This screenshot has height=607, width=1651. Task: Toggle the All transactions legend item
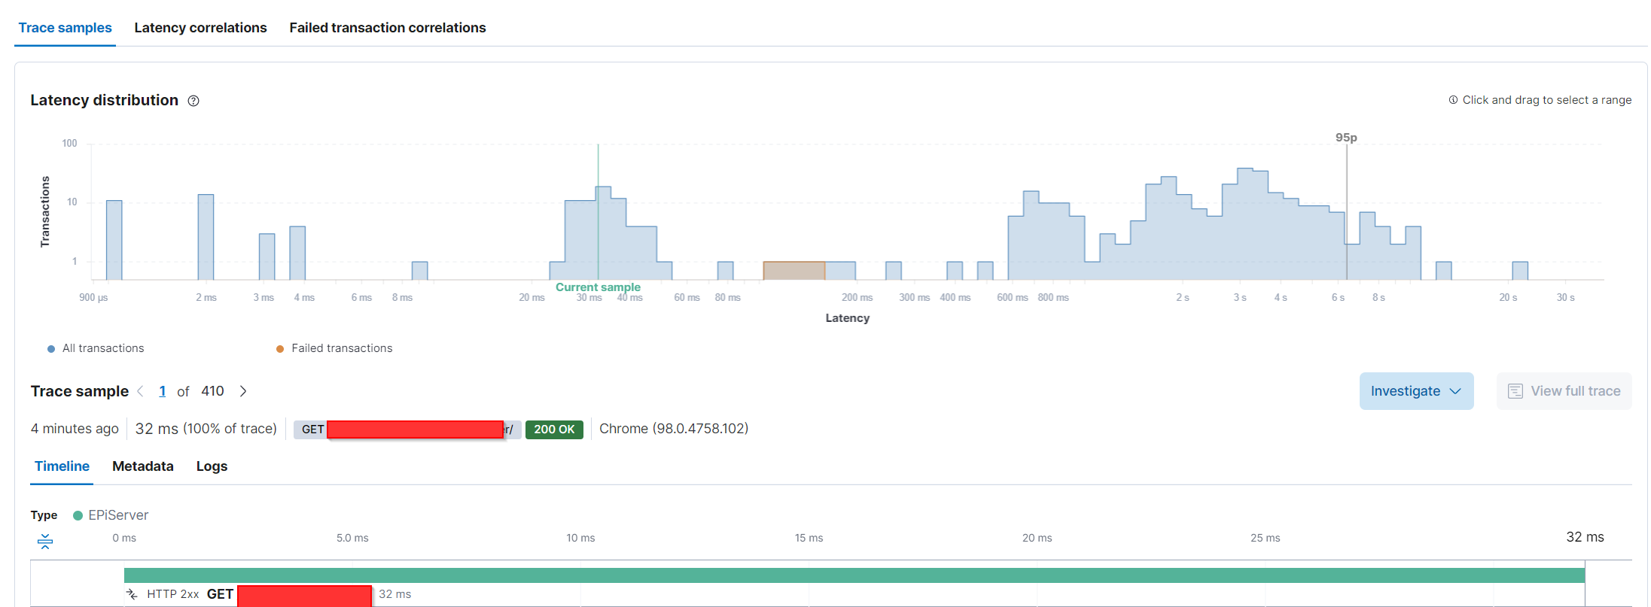pos(96,348)
